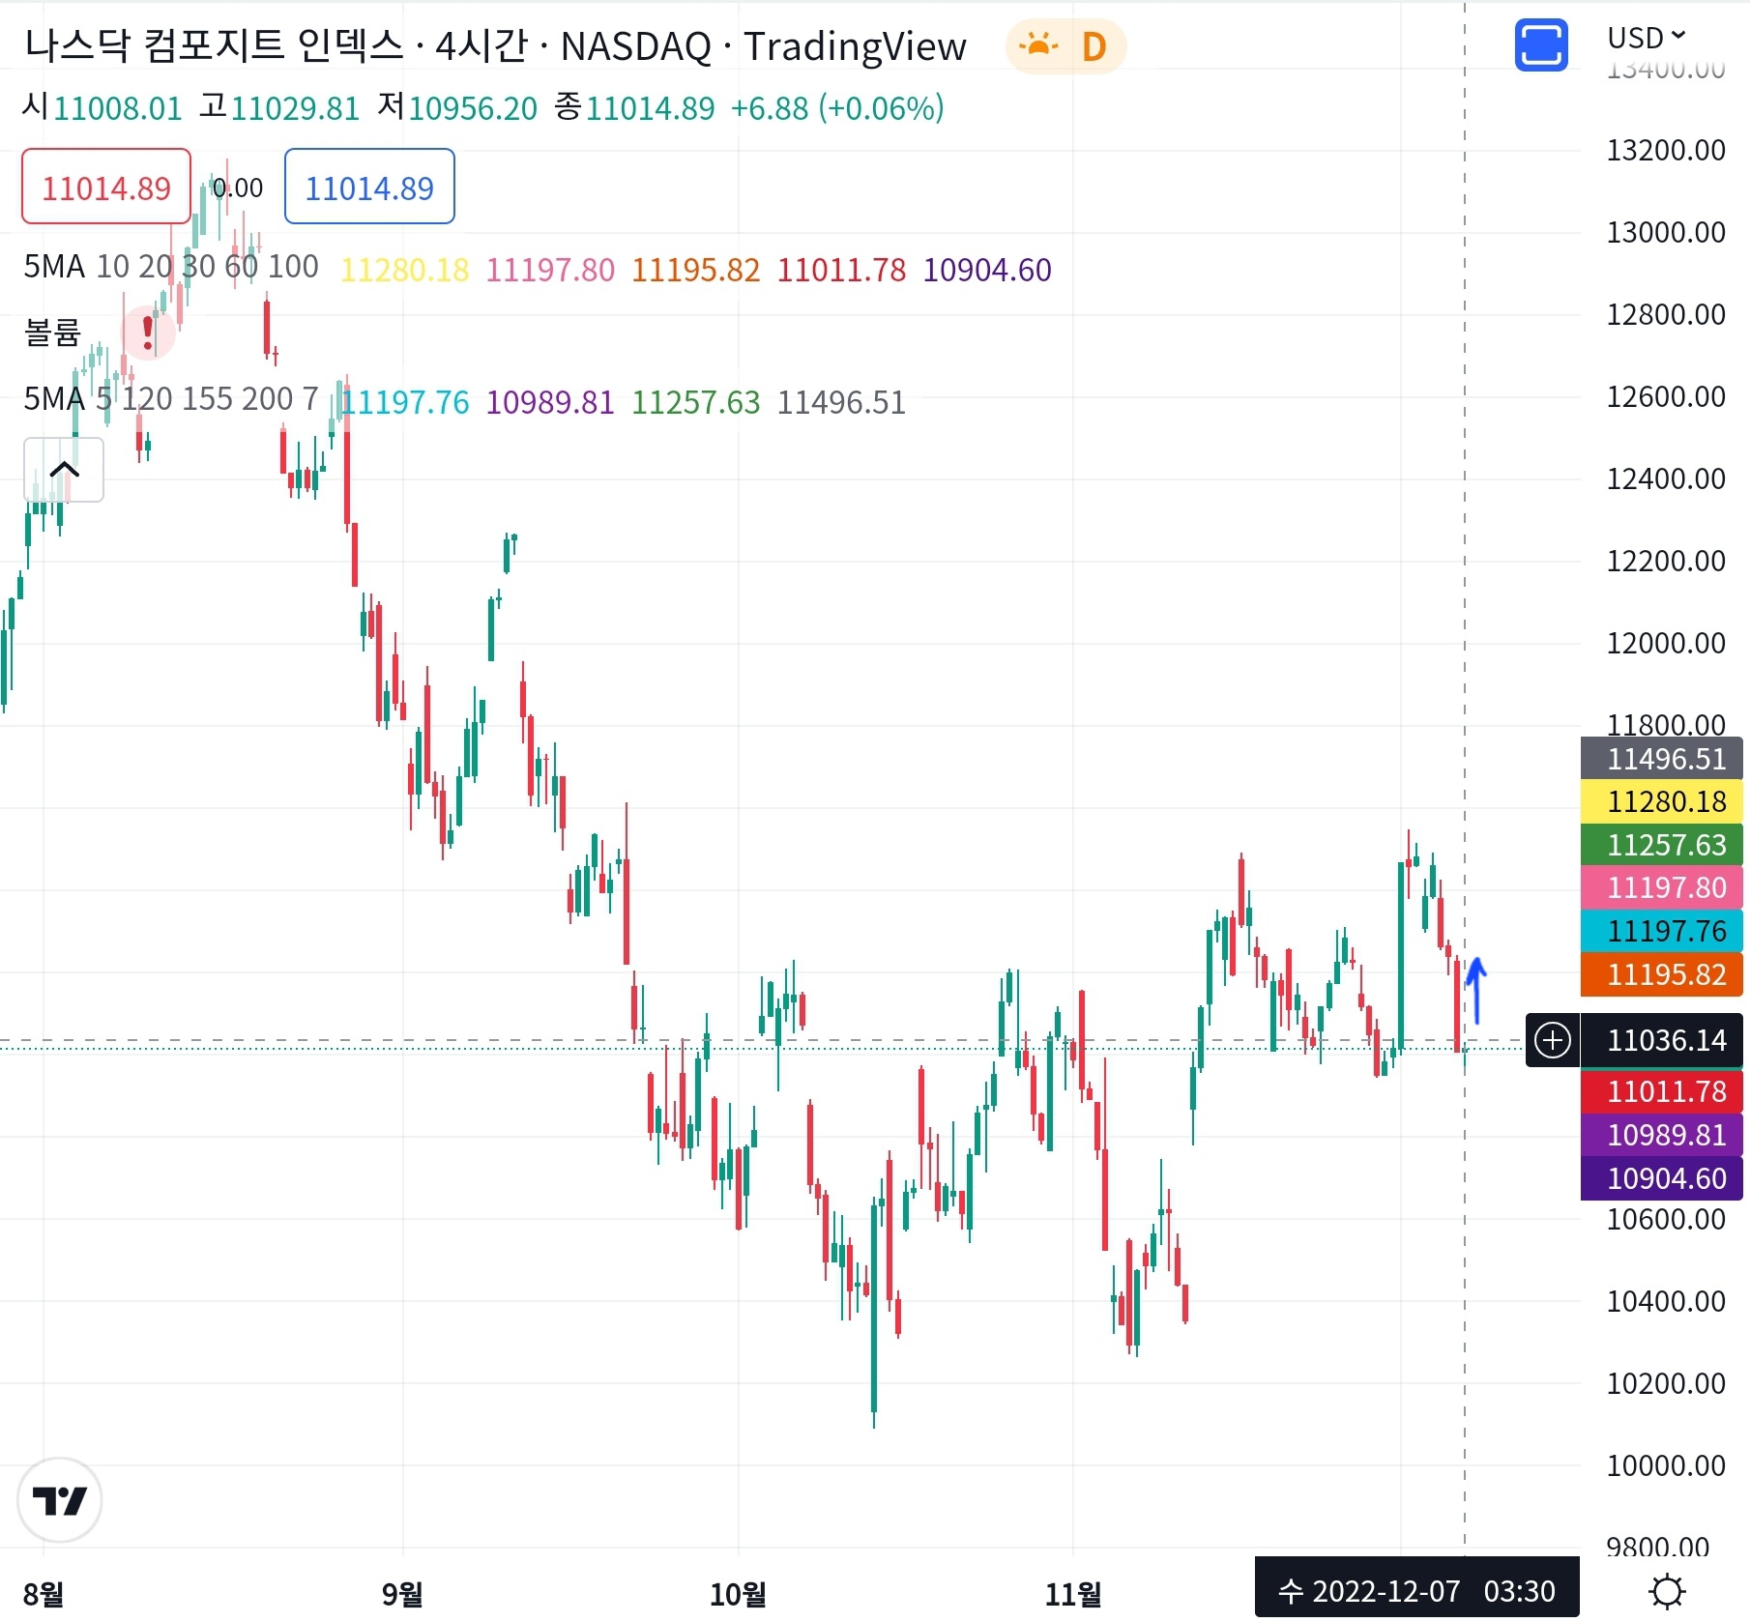Click the red MA value 11011.78 in legend
Screen dimensions: 1750x1622
842,270
